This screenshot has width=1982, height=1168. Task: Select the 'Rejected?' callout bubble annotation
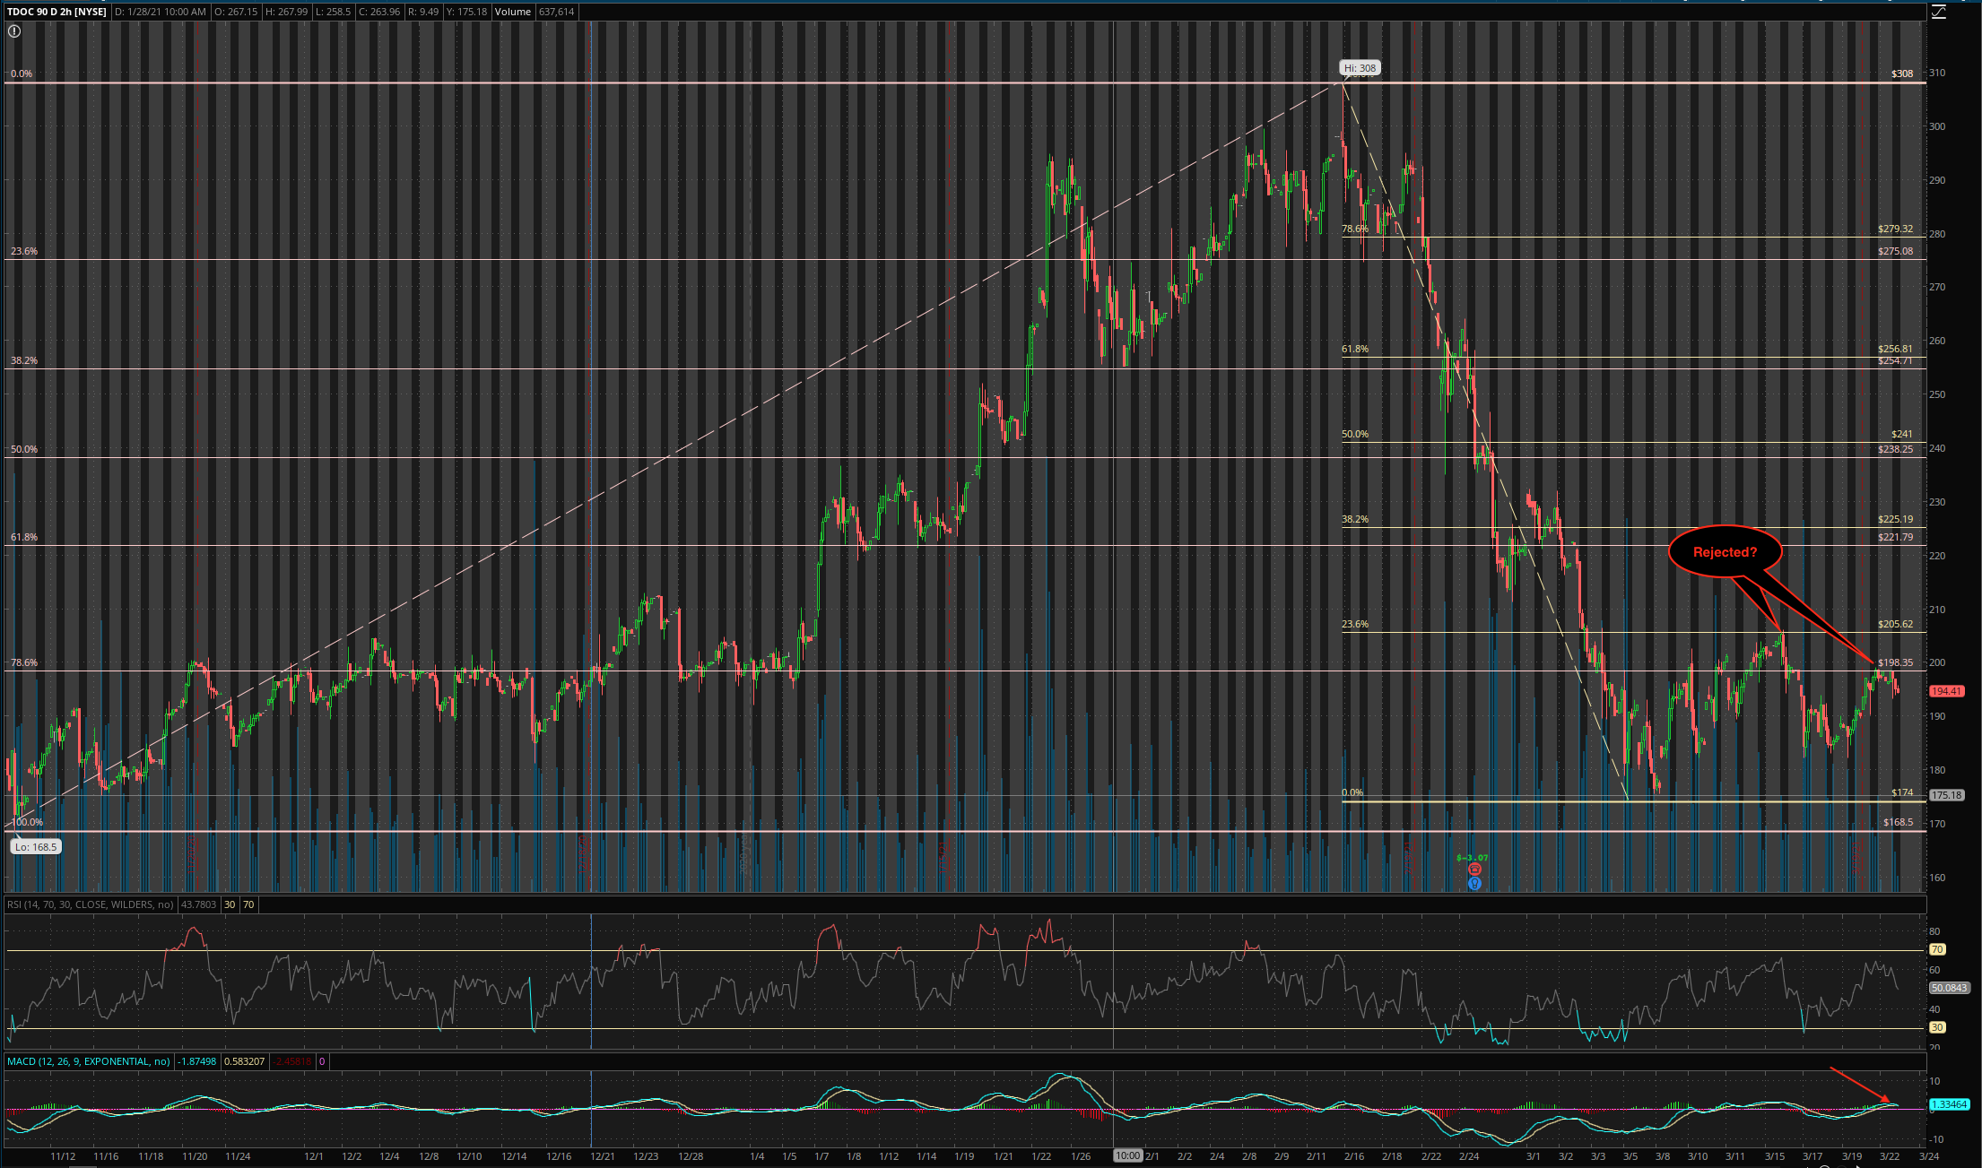[x=1725, y=552]
